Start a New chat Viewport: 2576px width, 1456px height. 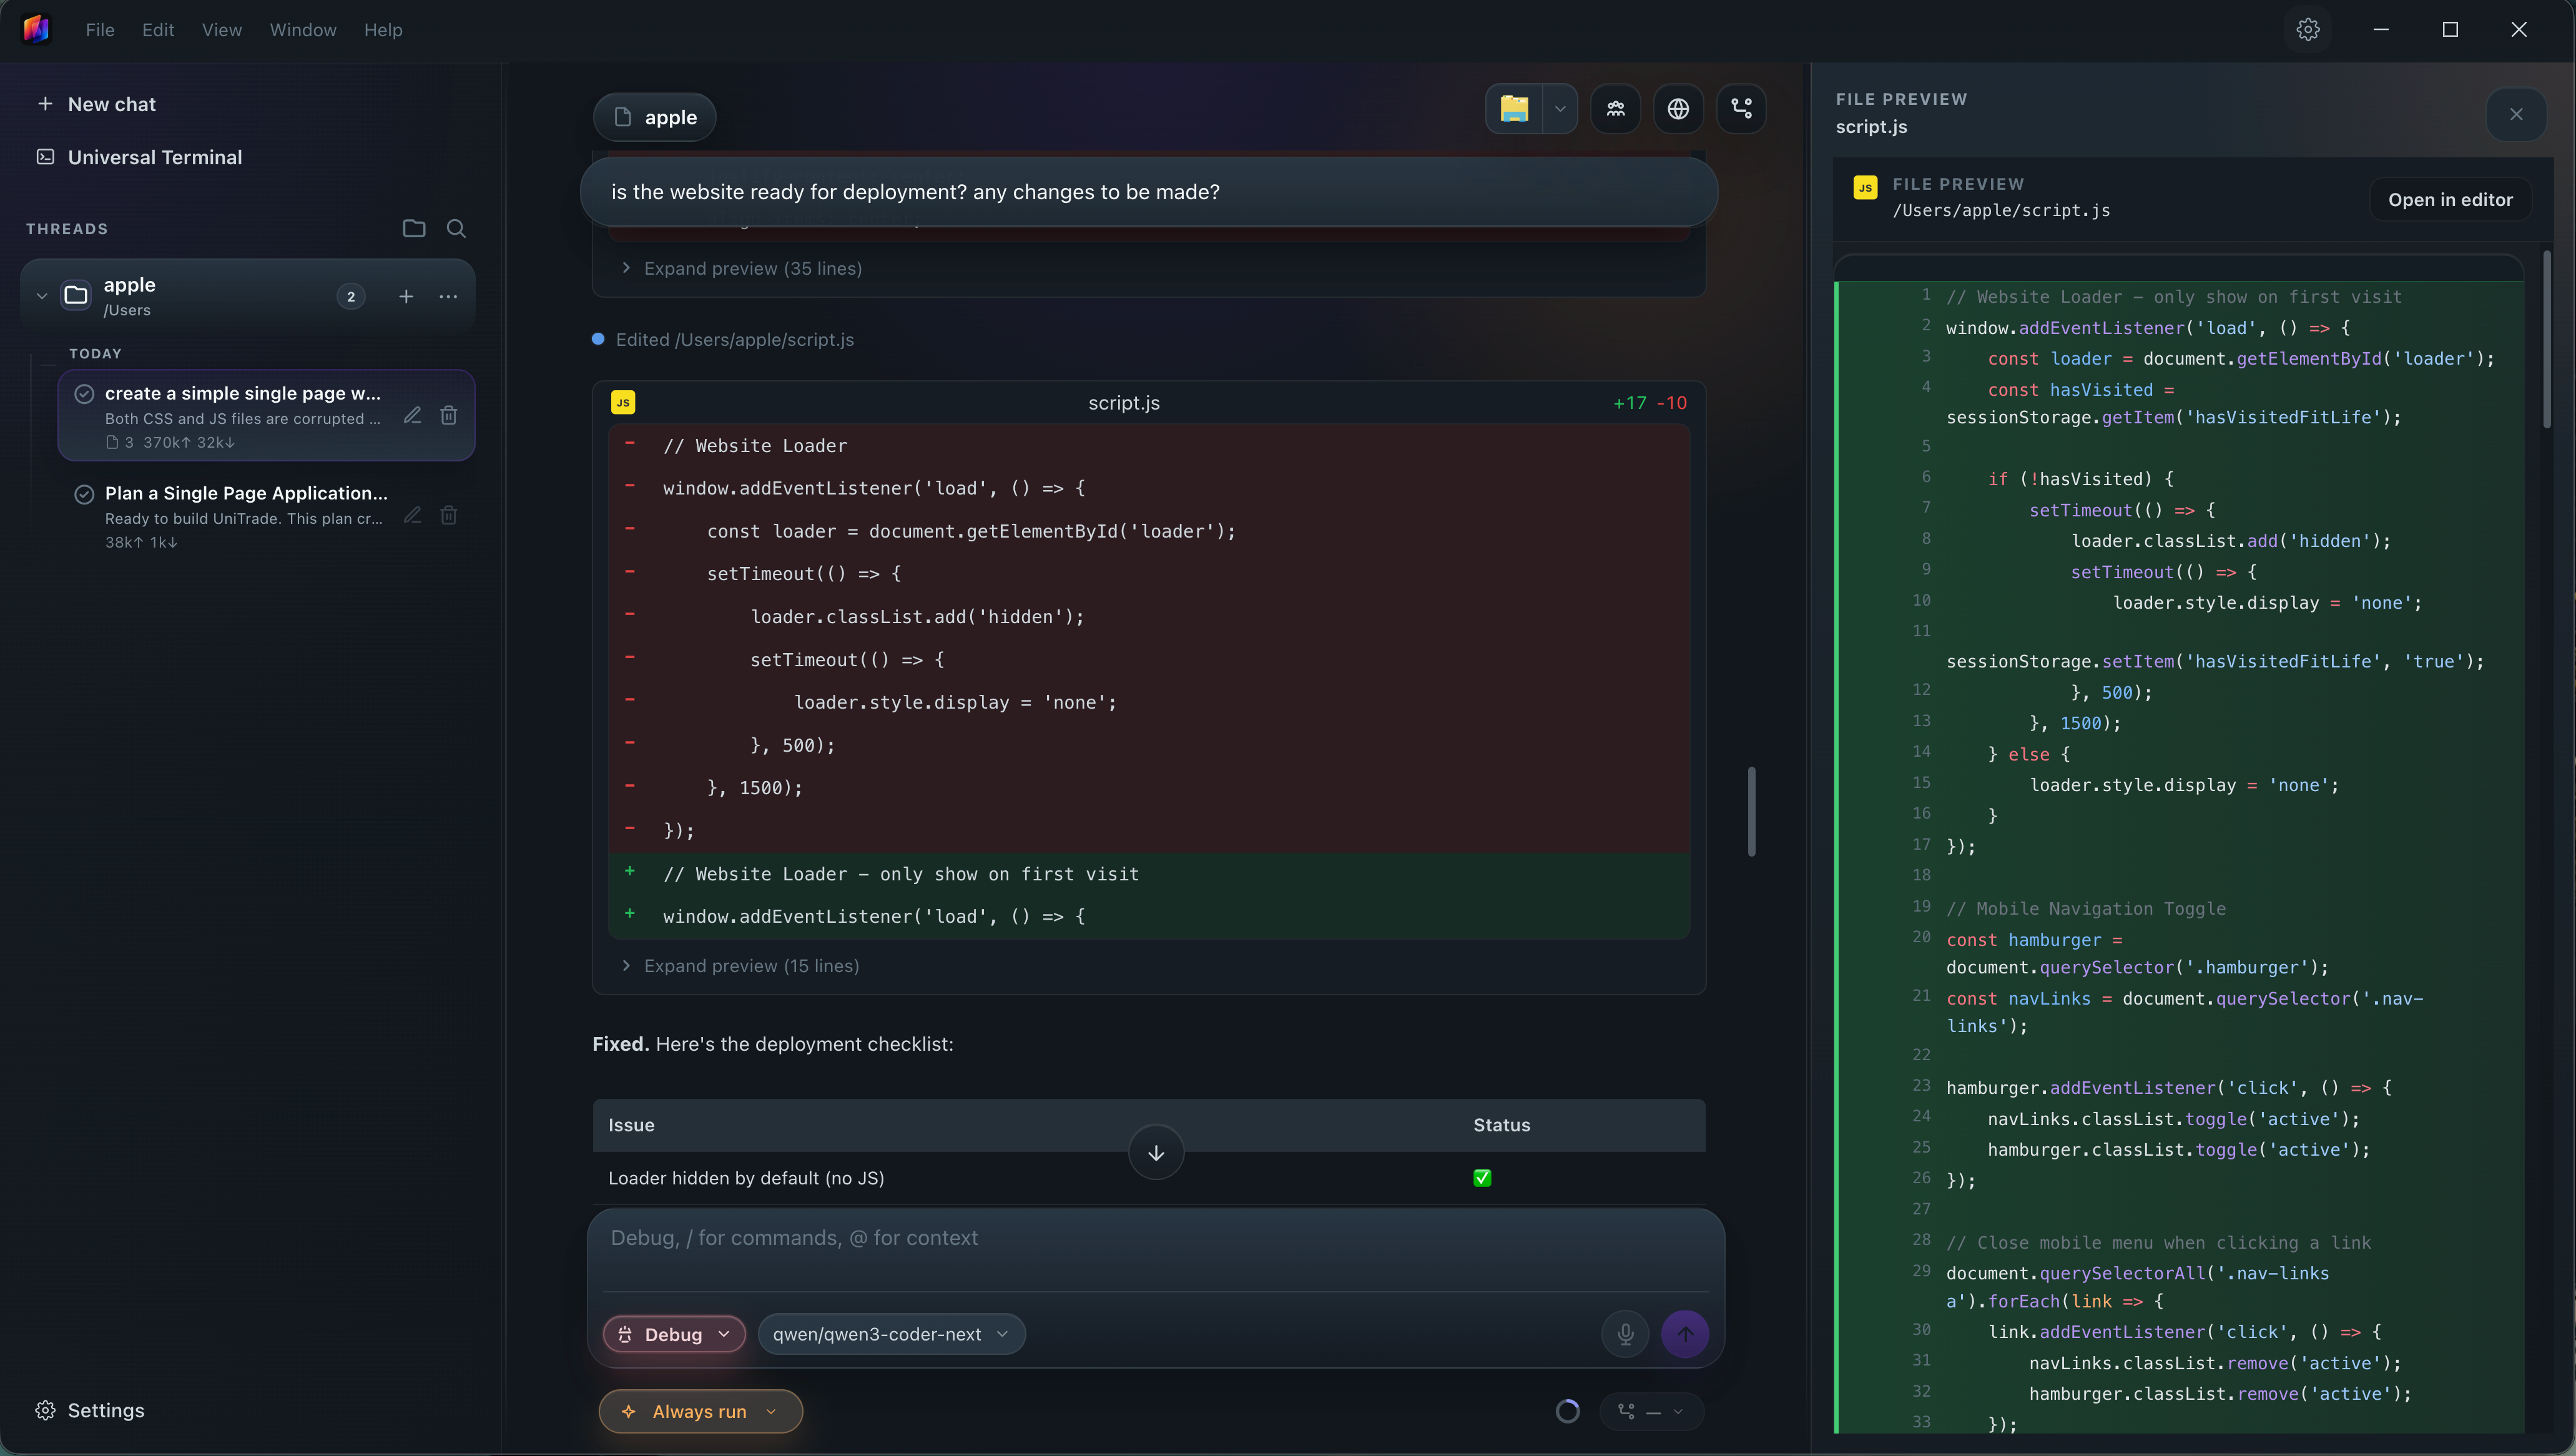coord(97,104)
